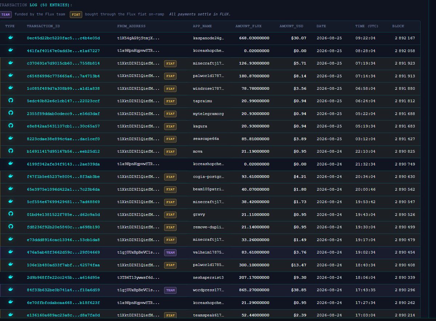
Task: Click the BLOCK column header
Action: [x=398, y=26]
